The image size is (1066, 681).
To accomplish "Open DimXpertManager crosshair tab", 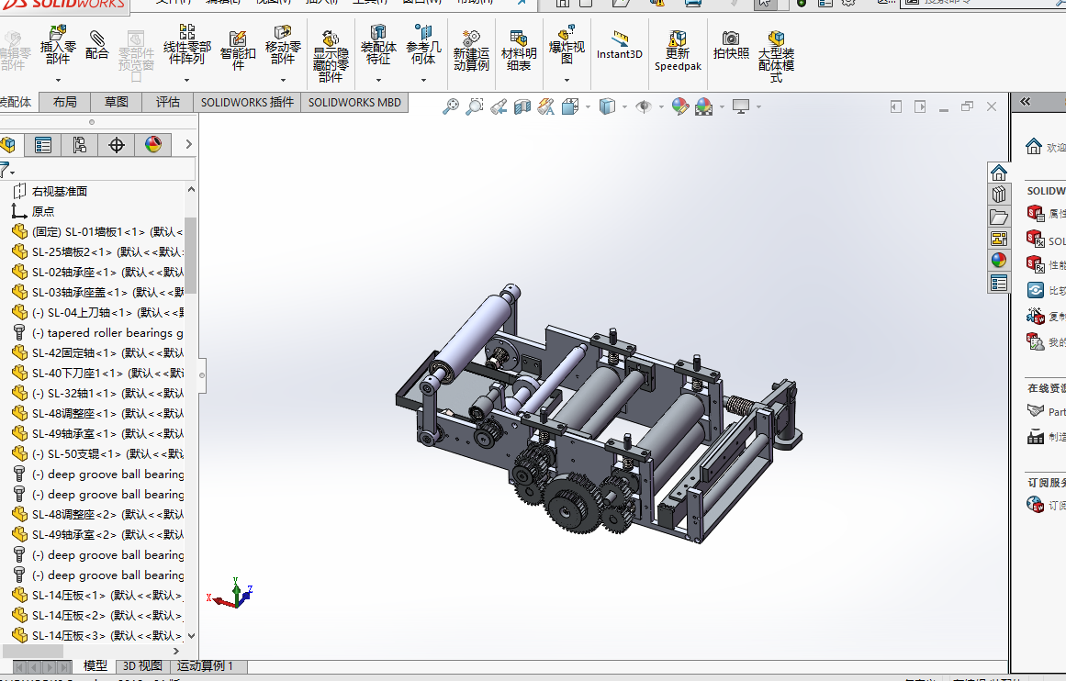I will 117,145.
